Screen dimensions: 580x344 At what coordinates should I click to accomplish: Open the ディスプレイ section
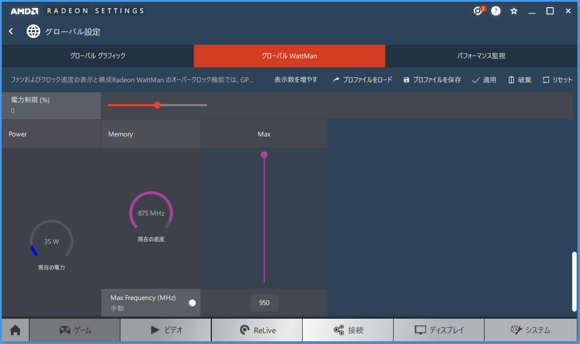(x=439, y=330)
